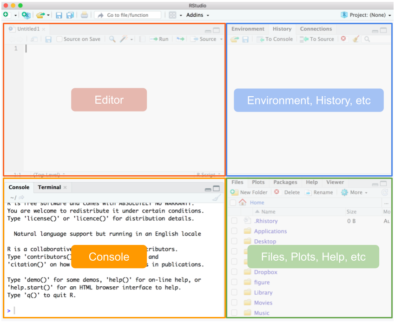Expand the workspace panes dropdown arrow
The width and height of the screenshot is (395, 323).
181,15
